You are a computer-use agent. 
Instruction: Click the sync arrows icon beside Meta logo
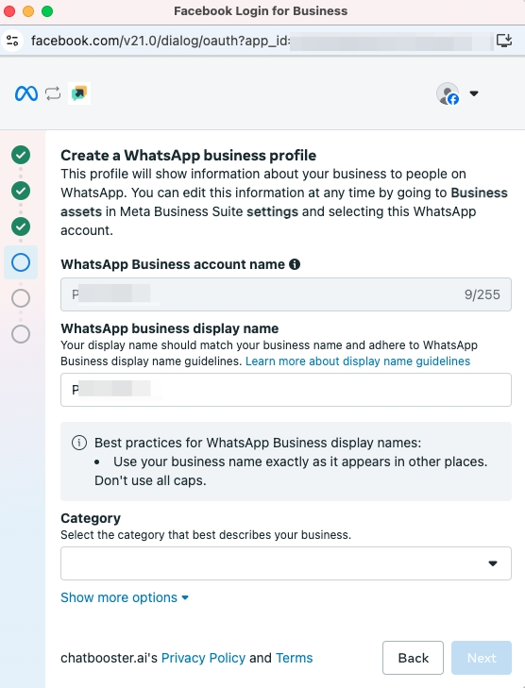pos(53,93)
